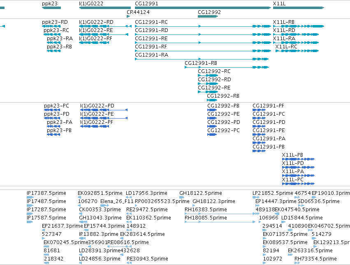Click transcript CG12991-RB
This screenshot has width=350, height=265.
point(227,67)
